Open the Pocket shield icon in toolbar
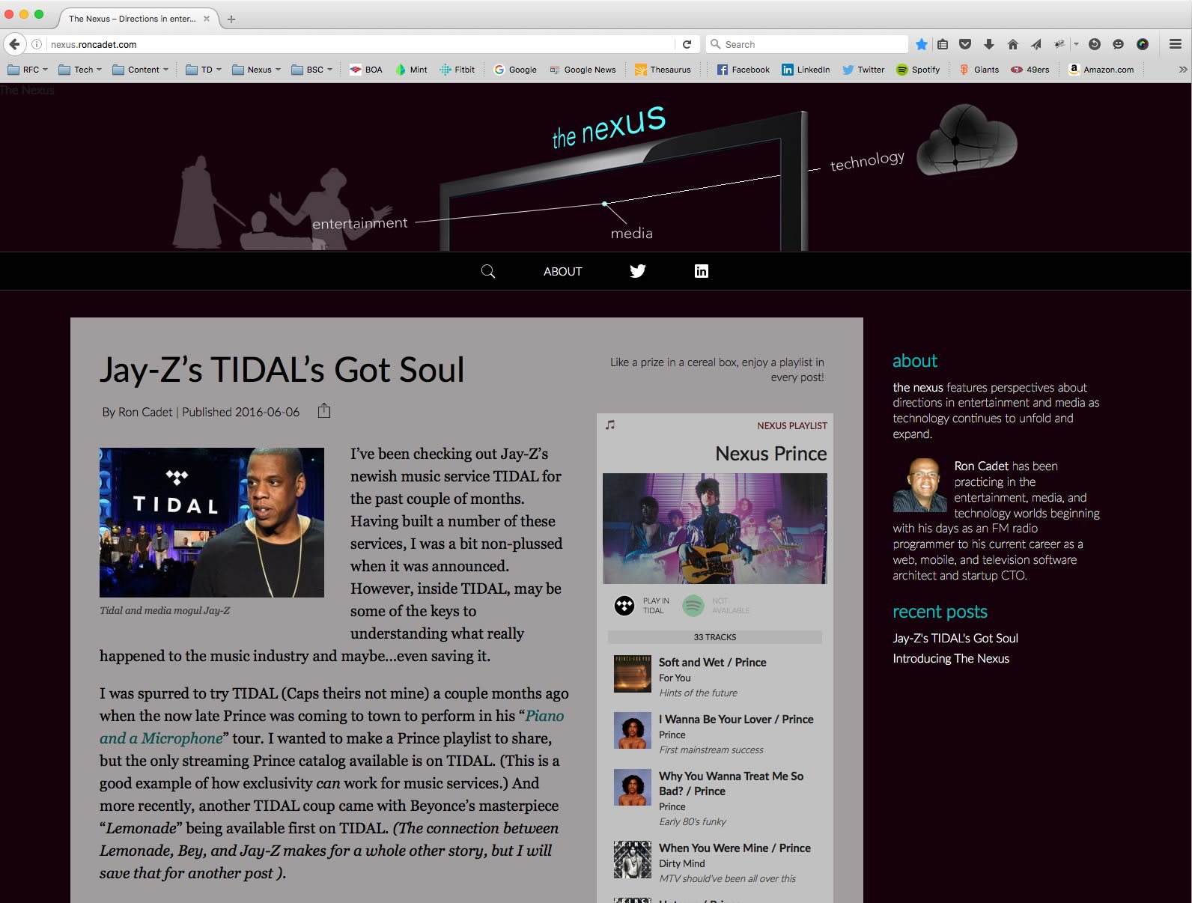The image size is (1192, 903). 965,44
